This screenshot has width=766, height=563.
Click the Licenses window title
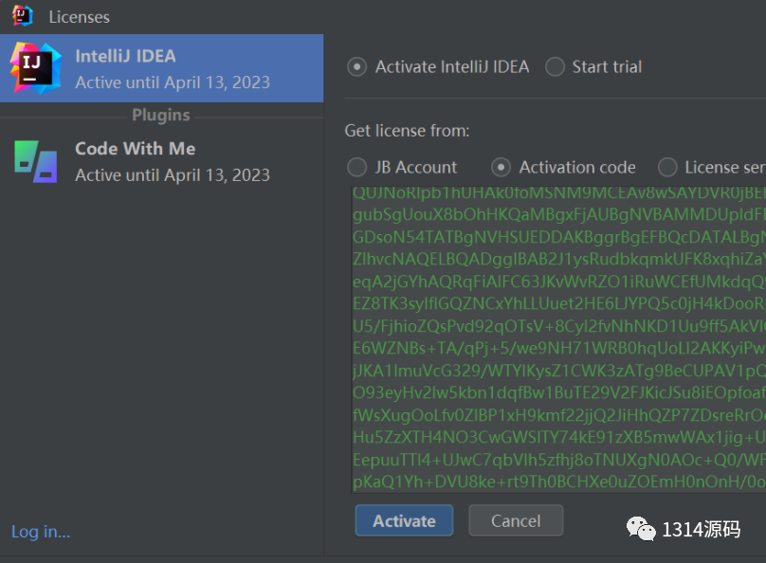click(79, 17)
